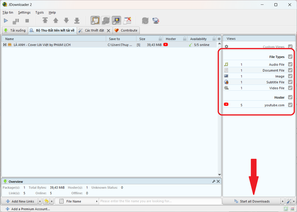Uncheck the Image filter checkbox

click(x=290, y=76)
